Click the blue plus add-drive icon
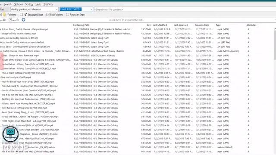 (23, 20)
